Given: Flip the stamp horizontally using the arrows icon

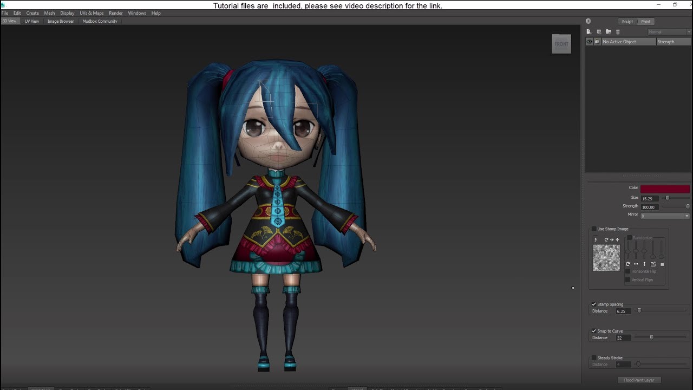Looking at the screenshot, I should (x=636, y=264).
